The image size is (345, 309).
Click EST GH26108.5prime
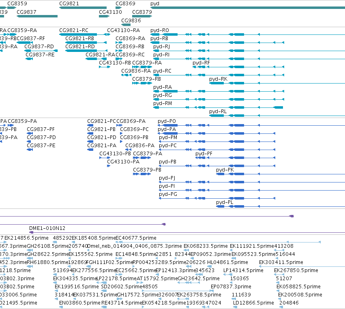click(x=48, y=246)
